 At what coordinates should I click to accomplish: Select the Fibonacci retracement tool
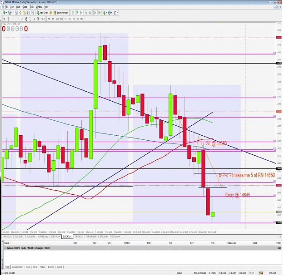point(30,19)
